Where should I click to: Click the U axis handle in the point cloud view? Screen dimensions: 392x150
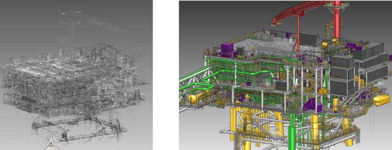[51, 143]
